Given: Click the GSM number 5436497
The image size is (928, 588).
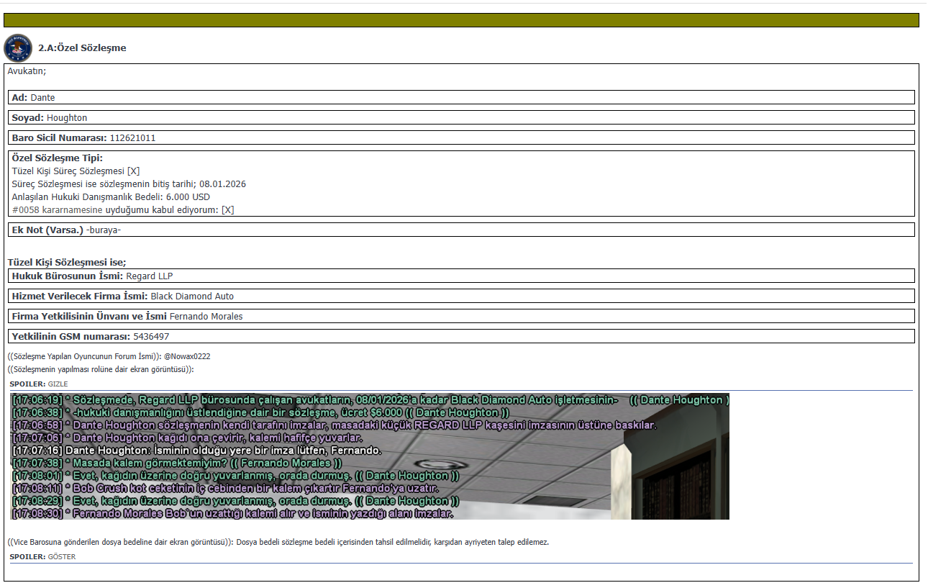Looking at the screenshot, I should pos(151,337).
